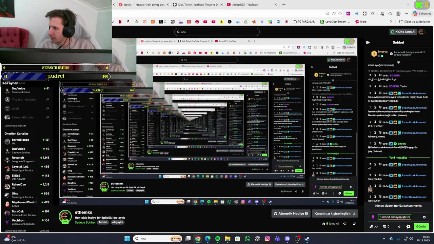Click the share stream icon
This screenshot has width=434, height=244.
point(344,224)
